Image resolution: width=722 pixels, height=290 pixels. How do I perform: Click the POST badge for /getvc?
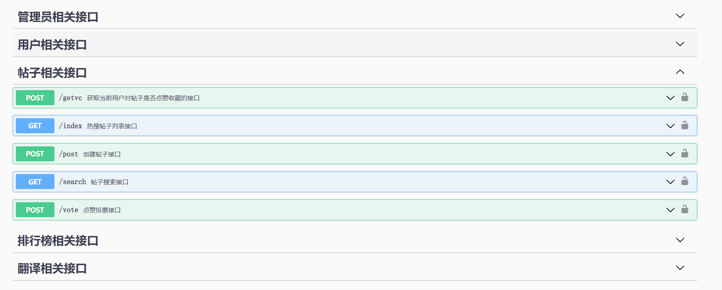tap(35, 98)
